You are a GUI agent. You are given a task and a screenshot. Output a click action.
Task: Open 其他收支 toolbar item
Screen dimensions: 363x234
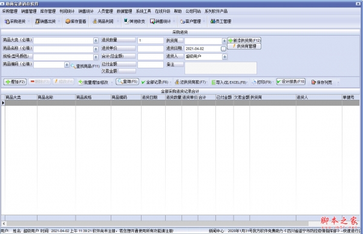tap(134, 22)
